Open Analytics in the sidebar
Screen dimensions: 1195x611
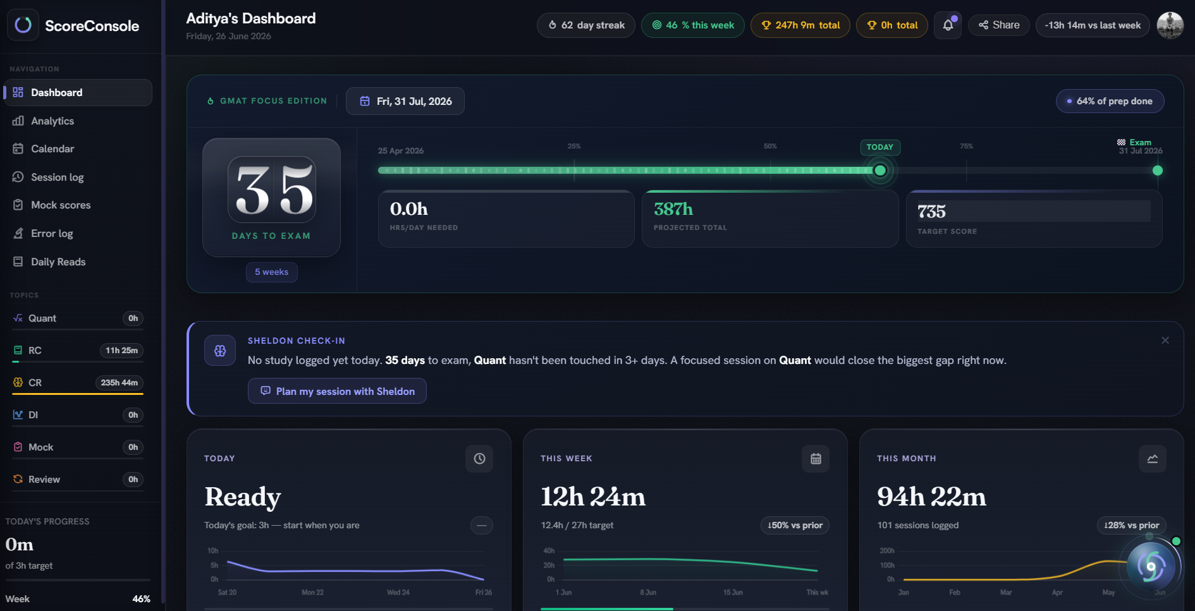78,121
